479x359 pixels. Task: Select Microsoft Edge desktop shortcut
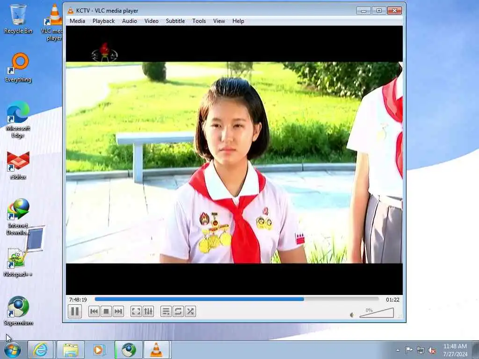tap(18, 120)
